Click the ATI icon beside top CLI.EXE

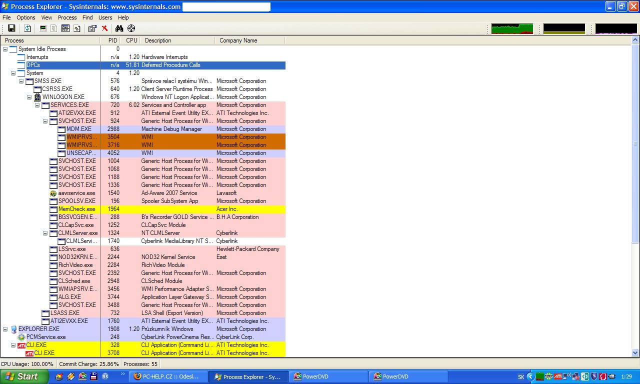pyautogui.click(x=21, y=345)
